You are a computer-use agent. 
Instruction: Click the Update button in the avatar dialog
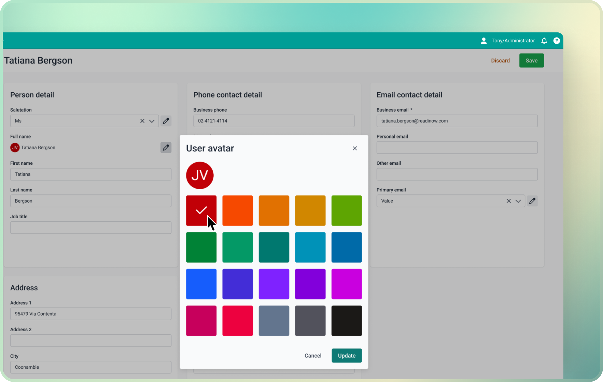click(x=347, y=355)
